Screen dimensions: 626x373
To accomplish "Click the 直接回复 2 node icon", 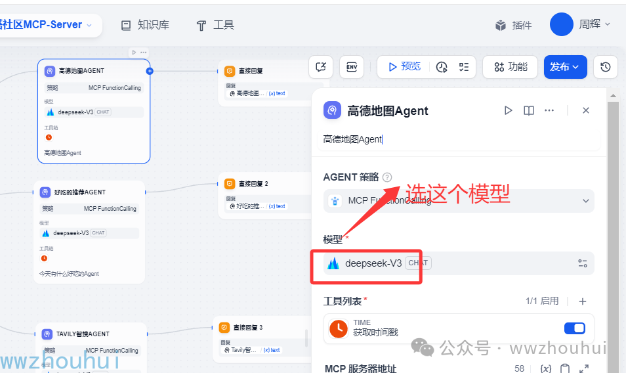I will coord(230,184).
